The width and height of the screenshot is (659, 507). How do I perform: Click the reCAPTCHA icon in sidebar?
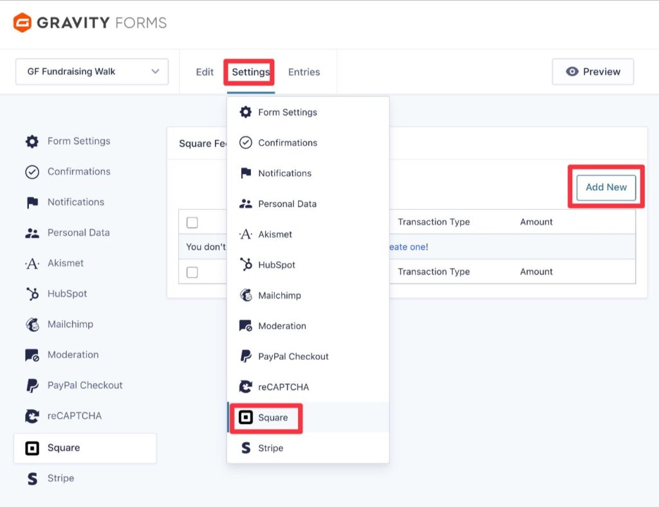click(32, 416)
